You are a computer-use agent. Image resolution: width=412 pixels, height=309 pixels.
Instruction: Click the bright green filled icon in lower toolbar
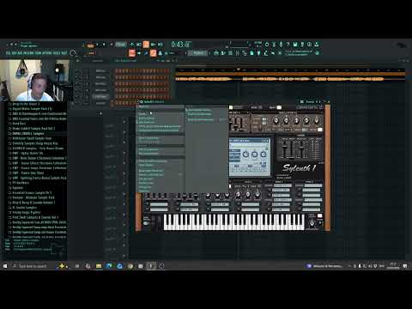[x=251, y=53]
